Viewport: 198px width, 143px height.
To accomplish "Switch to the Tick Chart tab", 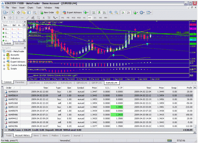I will tap(20, 44).
